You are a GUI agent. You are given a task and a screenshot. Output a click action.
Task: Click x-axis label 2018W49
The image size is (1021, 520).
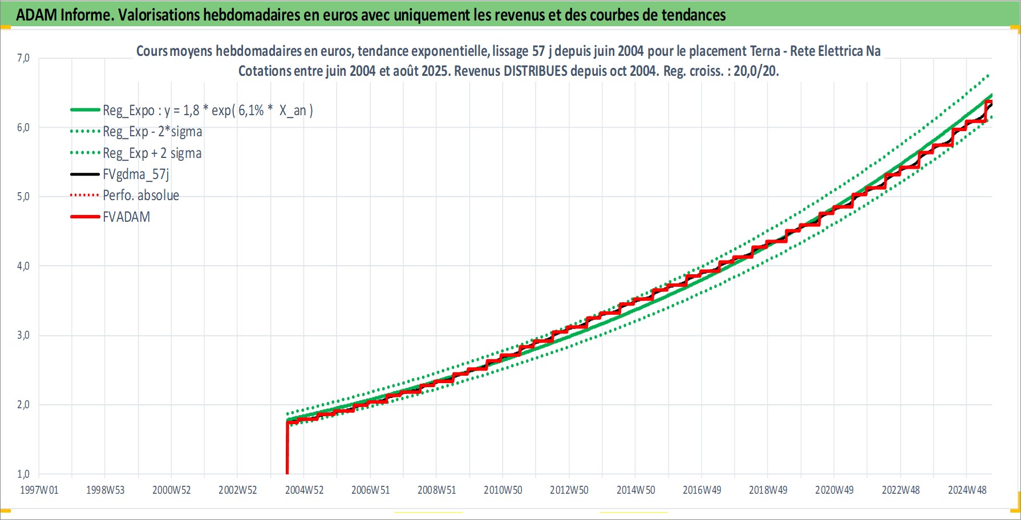pyautogui.click(x=768, y=490)
